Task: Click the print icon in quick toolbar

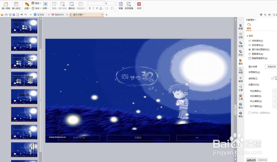Action: tap(14, 15)
